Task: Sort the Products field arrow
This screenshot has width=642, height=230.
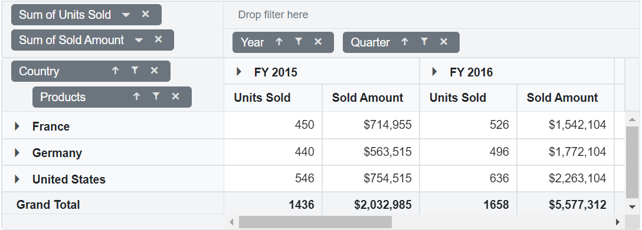Action: (136, 96)
